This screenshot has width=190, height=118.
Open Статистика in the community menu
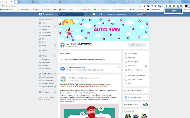click(x=132, y=58)
